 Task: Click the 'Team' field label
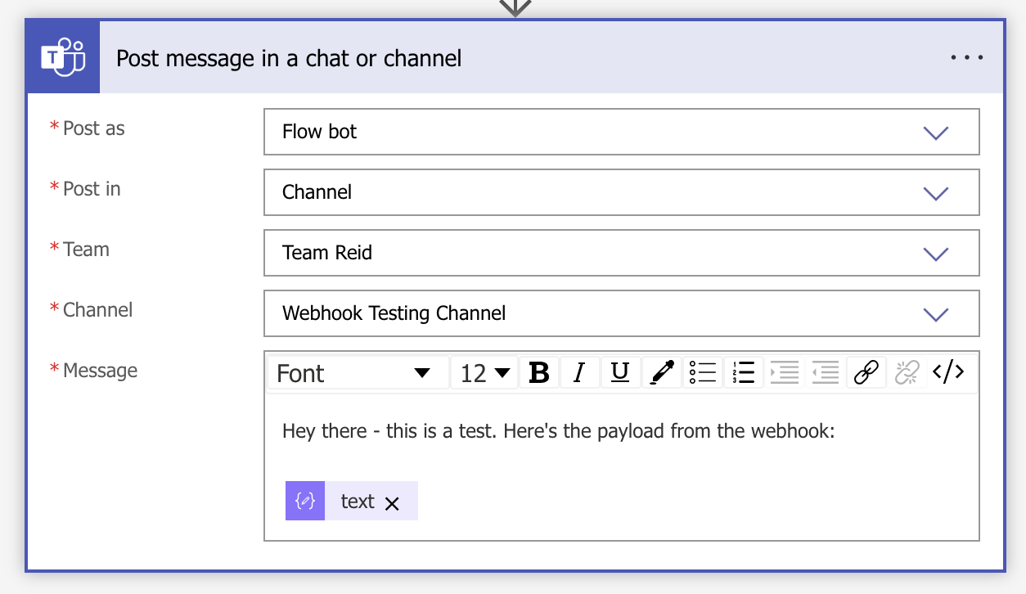coord(86,250)
